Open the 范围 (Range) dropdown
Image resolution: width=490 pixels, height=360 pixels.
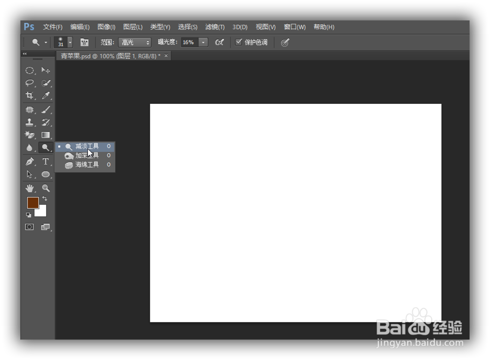134,42
